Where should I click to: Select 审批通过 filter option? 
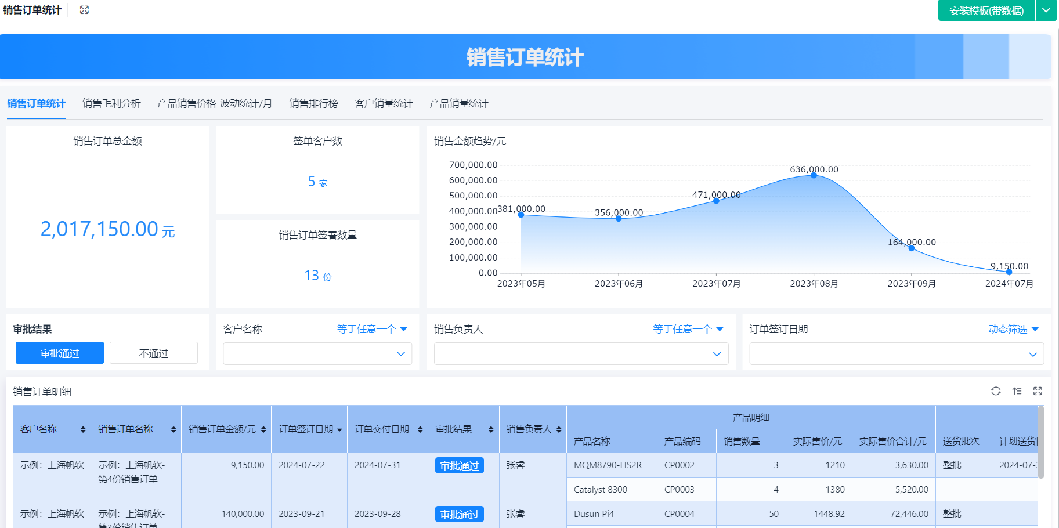(x=60, y=353)
